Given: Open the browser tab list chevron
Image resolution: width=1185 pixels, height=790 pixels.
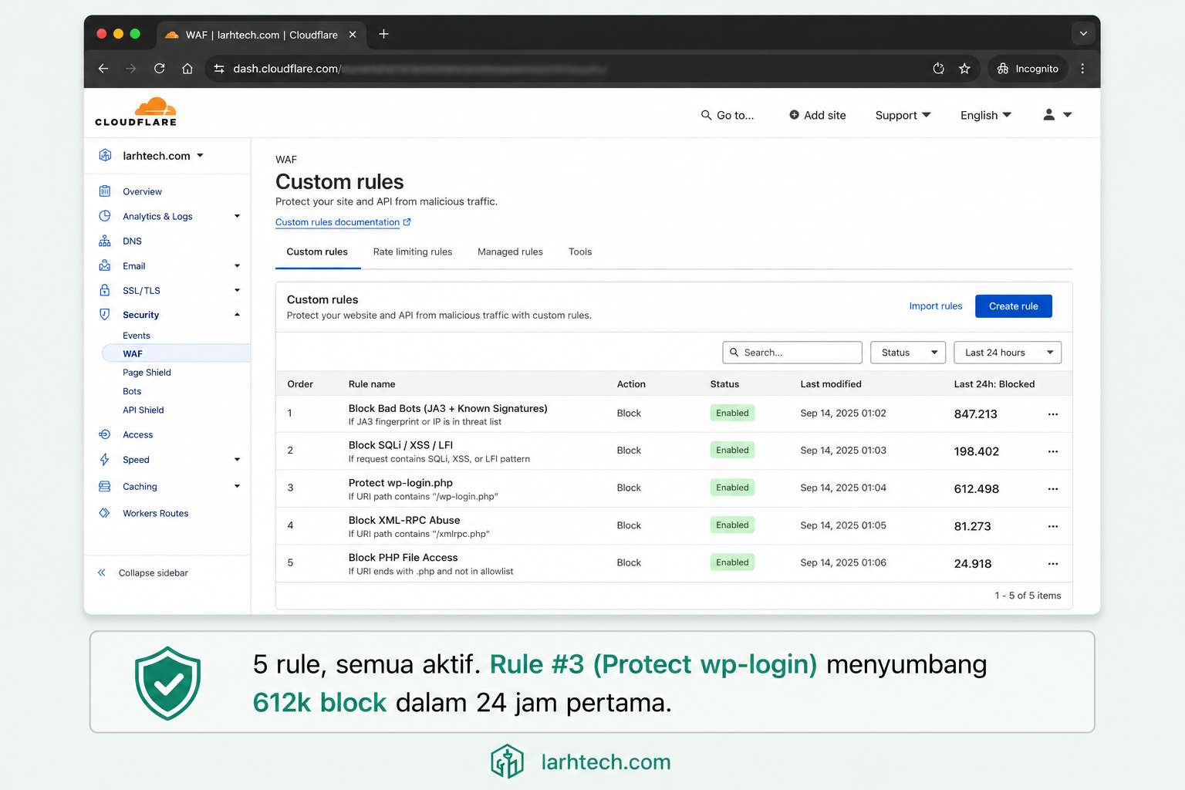Looking at the screenshot, I should click(x=1083, y=34).
